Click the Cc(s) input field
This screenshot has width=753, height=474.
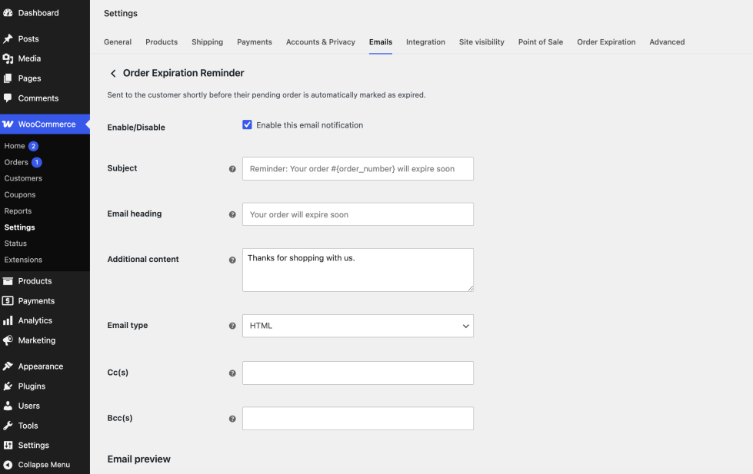tap(358, 373)
